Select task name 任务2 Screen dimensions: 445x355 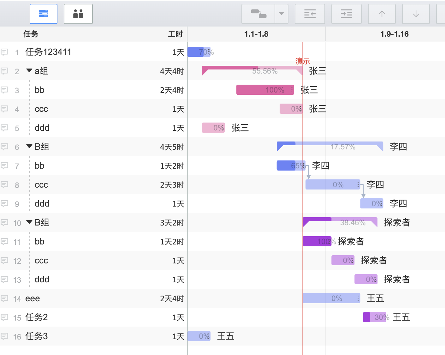(37, 317)
